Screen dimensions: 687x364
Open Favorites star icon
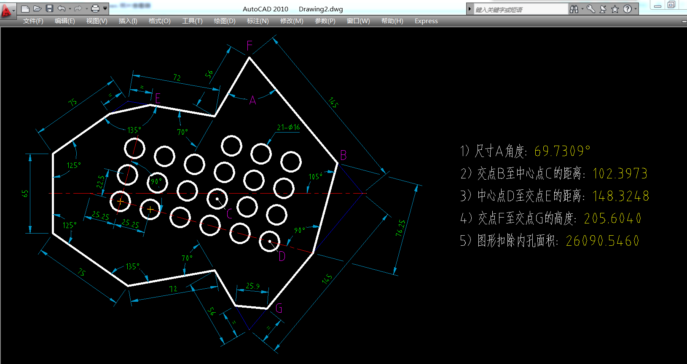tap(615, 9)
